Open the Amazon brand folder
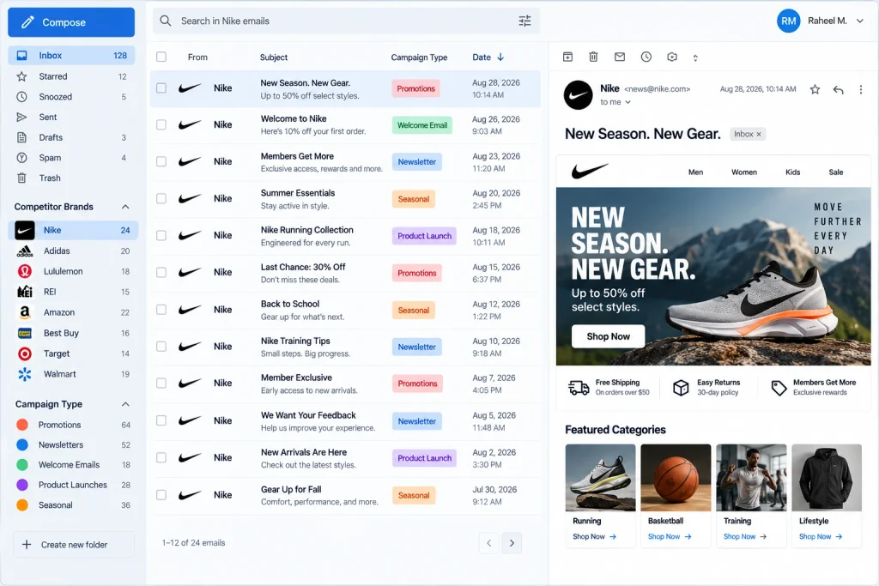Image resolution: width=879 pixels, height=586 pixels. click(x=73, y=312)
